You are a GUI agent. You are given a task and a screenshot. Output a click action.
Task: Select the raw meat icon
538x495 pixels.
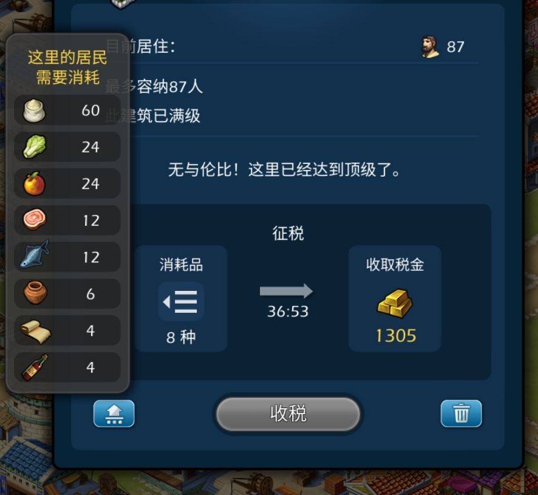tap(35, 220)
